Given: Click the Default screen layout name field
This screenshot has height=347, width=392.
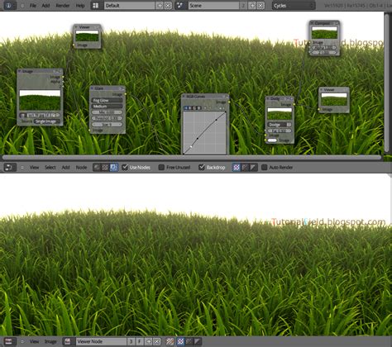Looking at the screenshot, I should [130, 6].
